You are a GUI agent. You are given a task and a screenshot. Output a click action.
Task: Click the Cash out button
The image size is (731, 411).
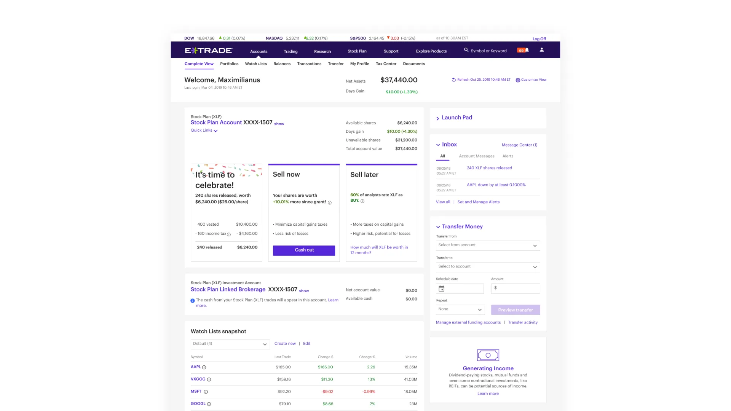[x=304, y=250]
